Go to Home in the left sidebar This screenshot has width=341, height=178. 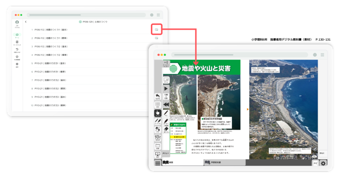[17, 36]
